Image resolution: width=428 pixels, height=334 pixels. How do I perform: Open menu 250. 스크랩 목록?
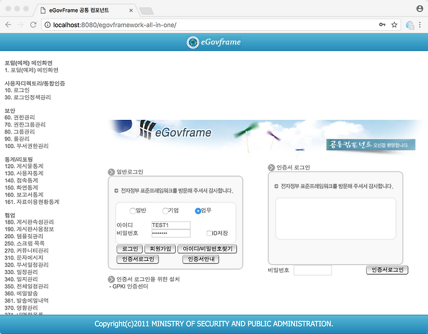[25, 243]
